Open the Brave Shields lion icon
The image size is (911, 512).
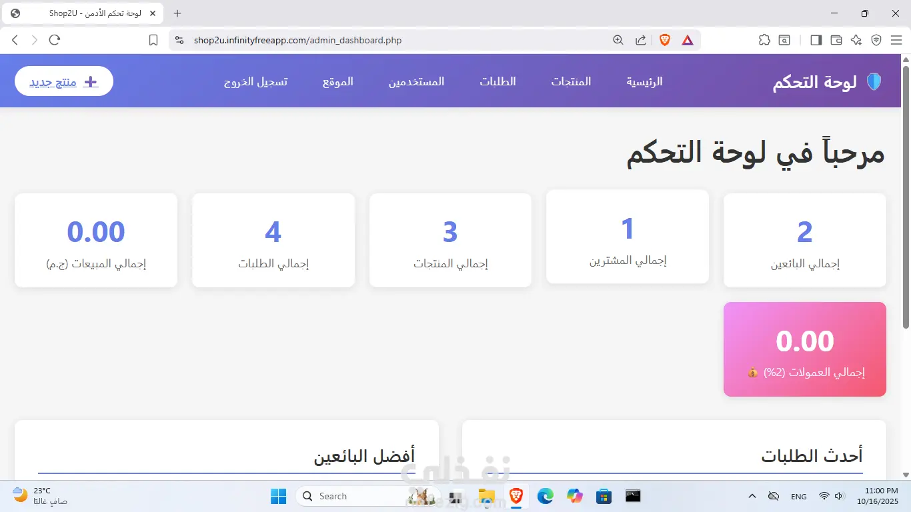[665, 40]
